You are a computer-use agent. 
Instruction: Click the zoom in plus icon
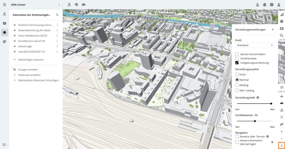[282, 132]
